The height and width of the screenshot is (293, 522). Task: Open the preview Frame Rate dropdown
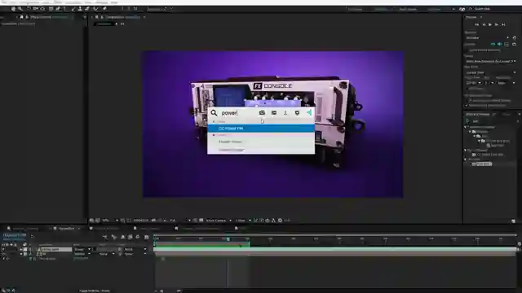[473, 83]
